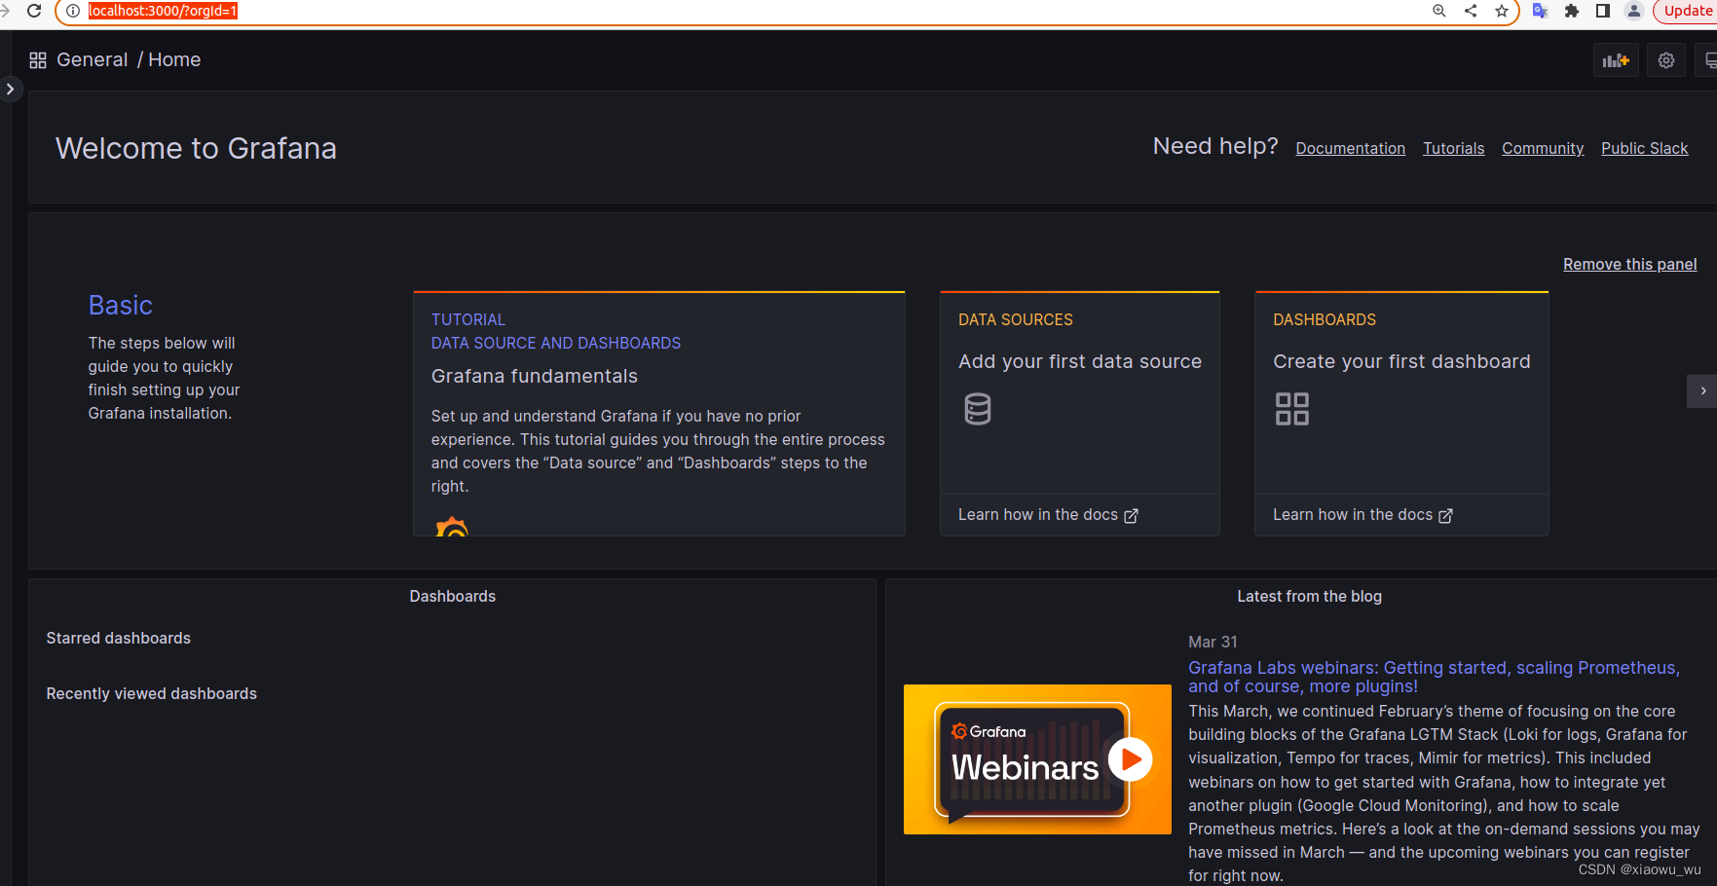Click external link icon in Dashboards card

1445,515
